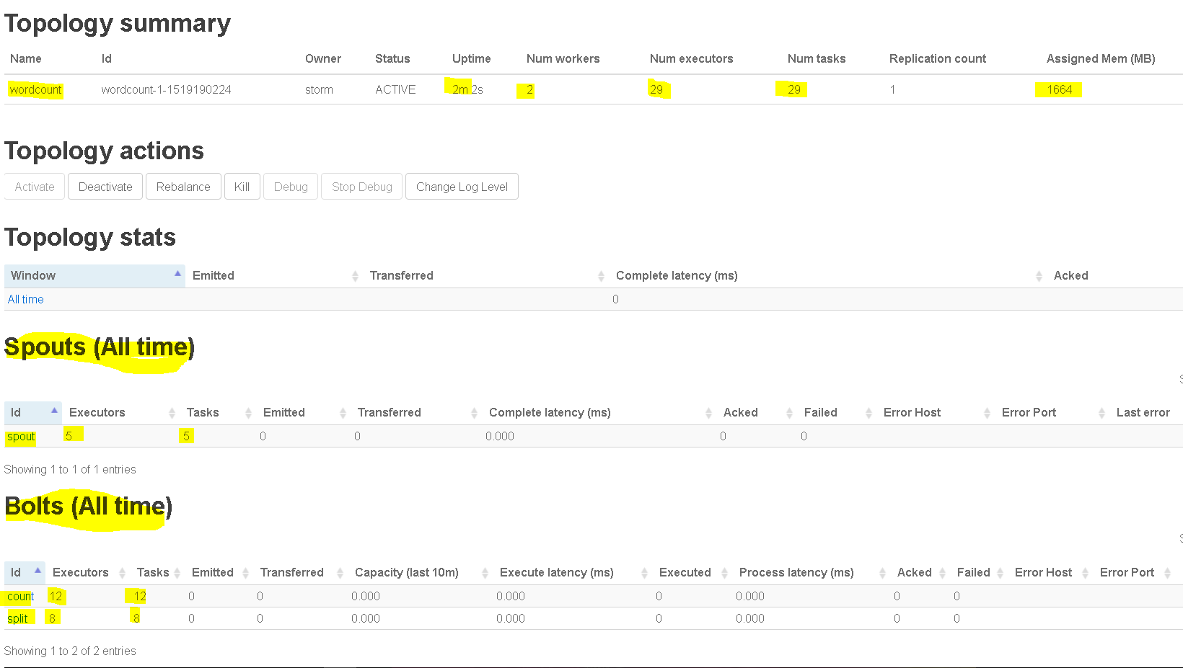Sort spouts by Acked column
Viewport: 1183px width, 668px height.
tap(757, 412)
